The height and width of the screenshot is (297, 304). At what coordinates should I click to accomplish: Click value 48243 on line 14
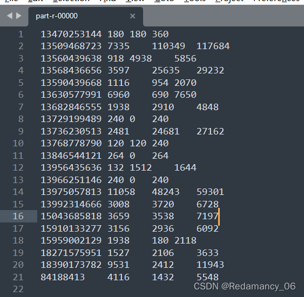[x=166, y=192]
